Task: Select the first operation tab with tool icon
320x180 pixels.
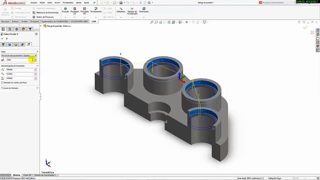Action: coord(3,44)
